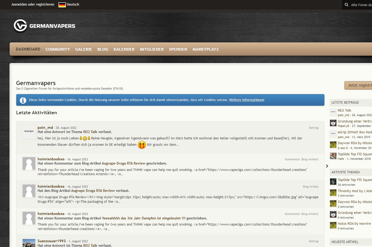
Task: Open haimianbaobao avatar dated 10. August
Action: point(29,218)
